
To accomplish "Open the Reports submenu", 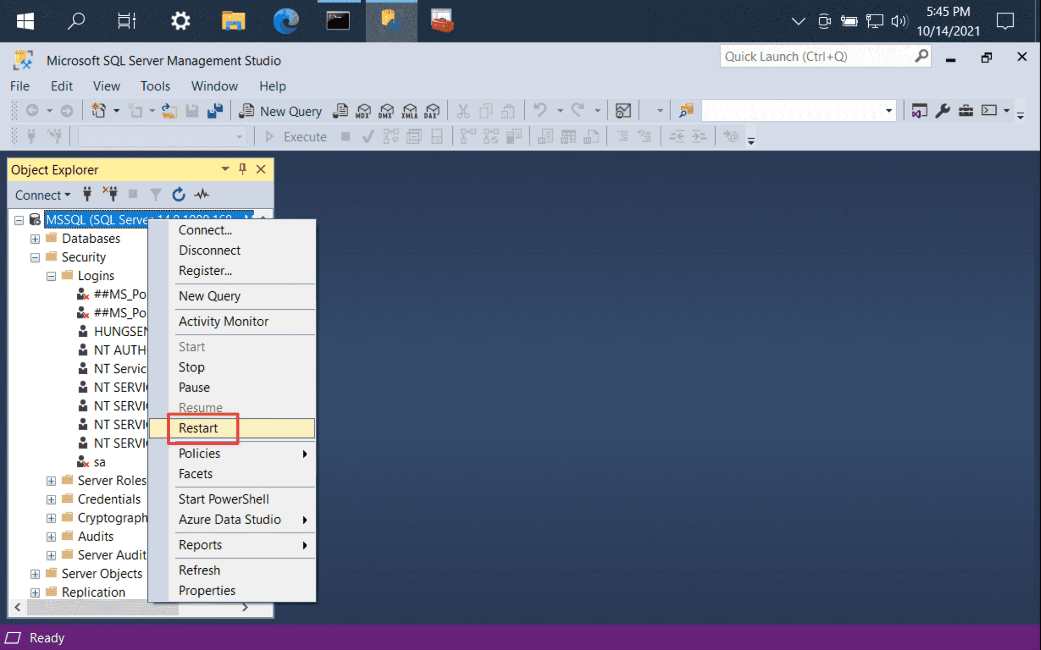I will tap(232, 545).
